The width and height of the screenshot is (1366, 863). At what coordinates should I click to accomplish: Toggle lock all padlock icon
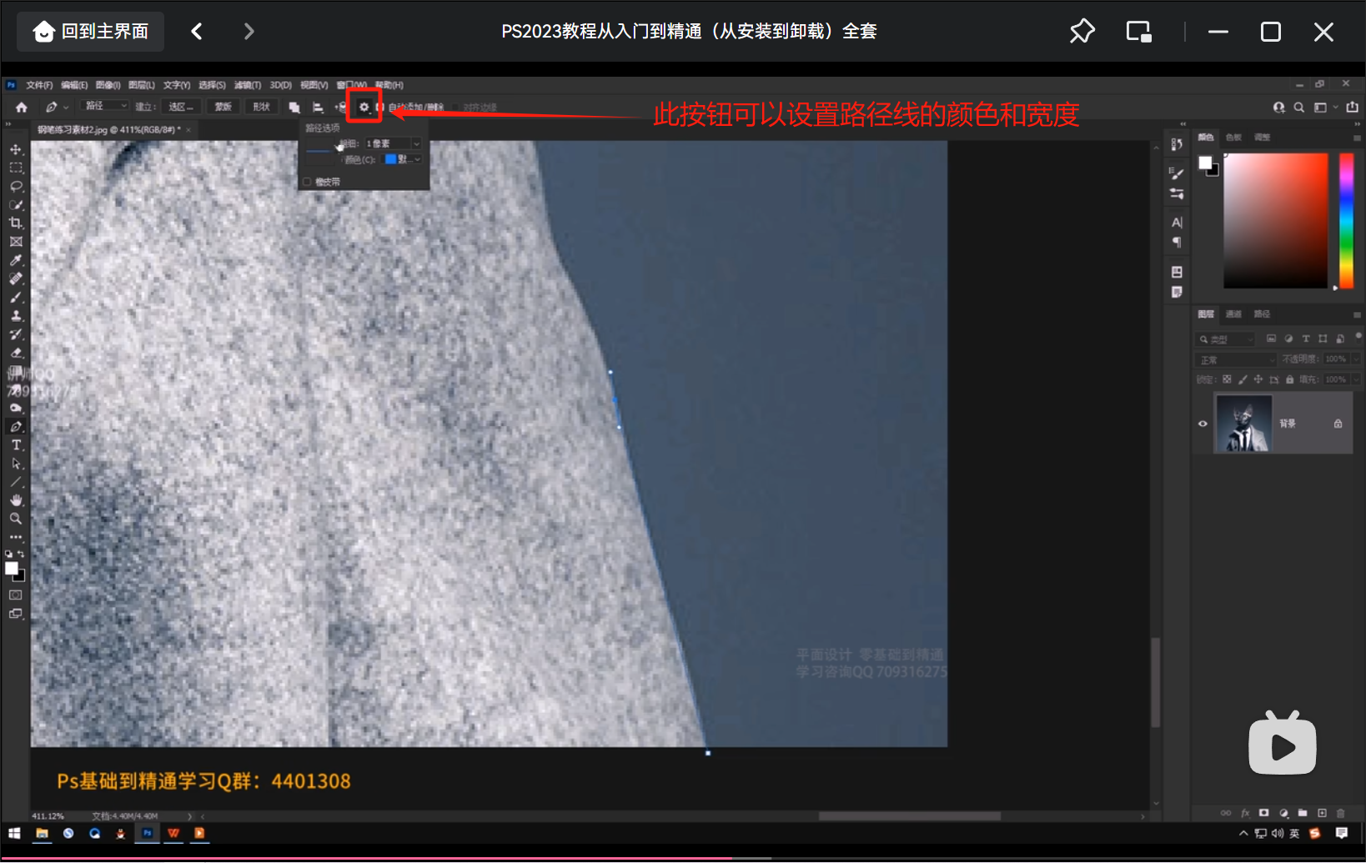(1290, 379)
